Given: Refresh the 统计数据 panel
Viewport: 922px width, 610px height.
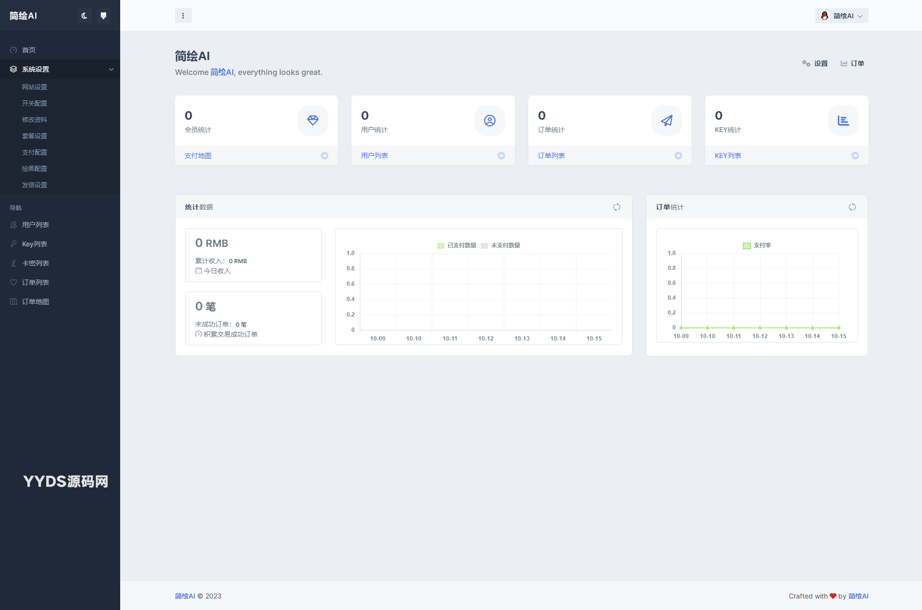Looking at the screenshot, I should (617, 207).
